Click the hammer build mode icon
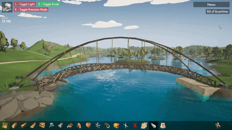Screen dimensions: 232x130 pos(7,7)
